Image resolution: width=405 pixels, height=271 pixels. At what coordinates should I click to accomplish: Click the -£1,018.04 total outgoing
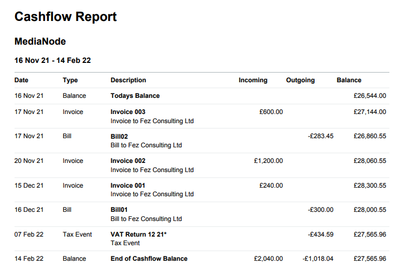click(318, 259)
